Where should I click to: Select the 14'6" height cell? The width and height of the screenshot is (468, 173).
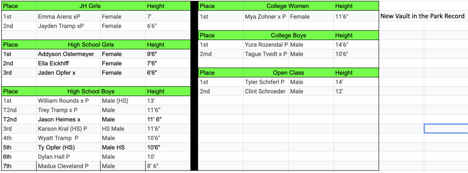(x=356, y=45)
